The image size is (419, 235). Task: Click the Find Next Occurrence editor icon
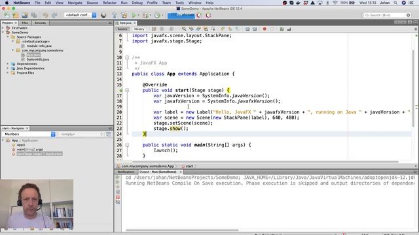click(x=198, y=29)
